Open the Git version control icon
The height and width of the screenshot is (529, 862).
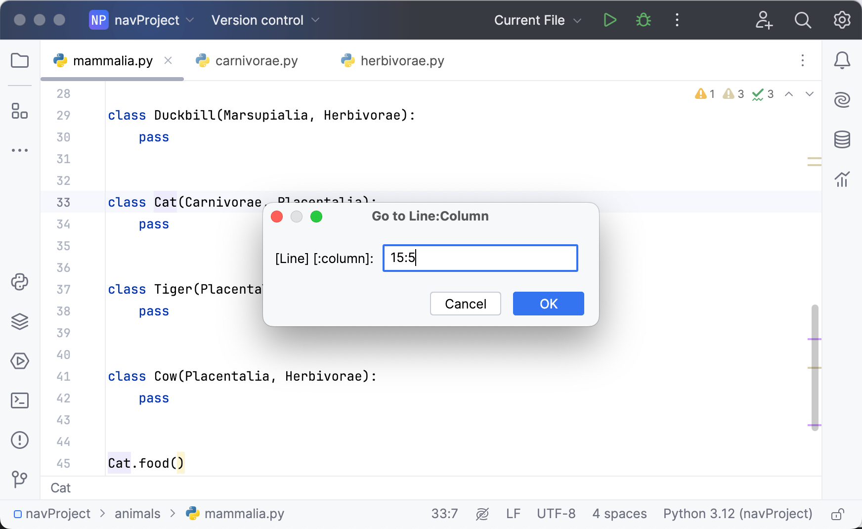coord(20,479)
